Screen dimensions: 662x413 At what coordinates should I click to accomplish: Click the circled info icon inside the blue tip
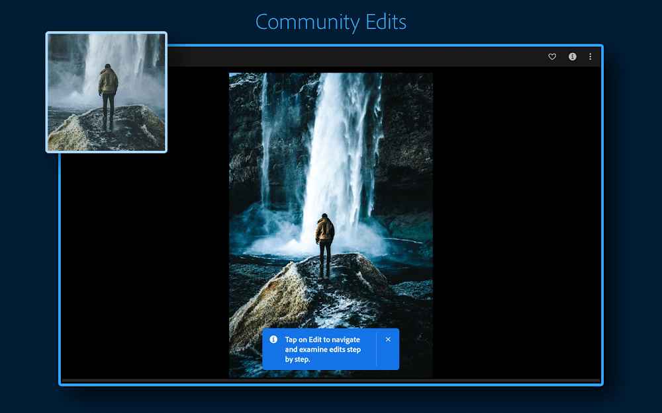click(x=273, y=339)
